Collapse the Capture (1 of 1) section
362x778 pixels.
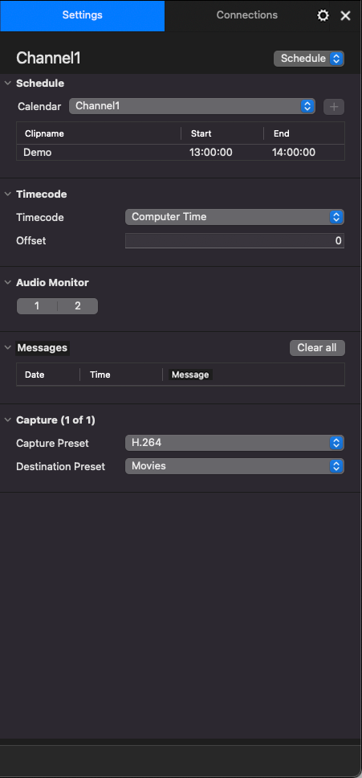7,420
